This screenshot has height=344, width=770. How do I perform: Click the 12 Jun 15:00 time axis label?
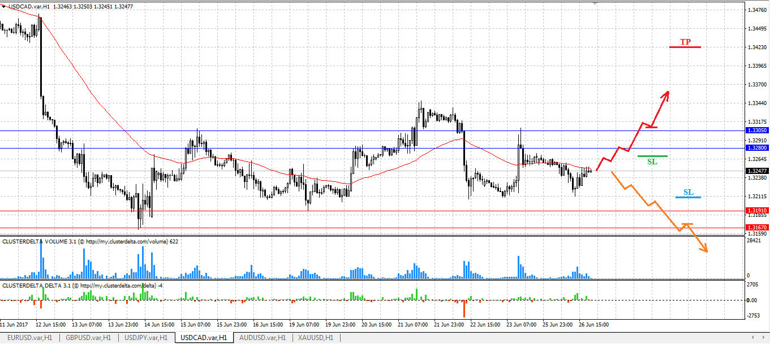click(x=51, y=325)
